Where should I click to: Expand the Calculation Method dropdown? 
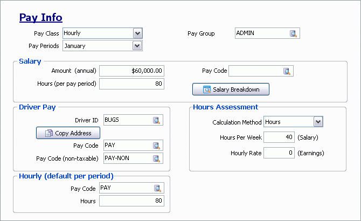click(x=318, y=122)
